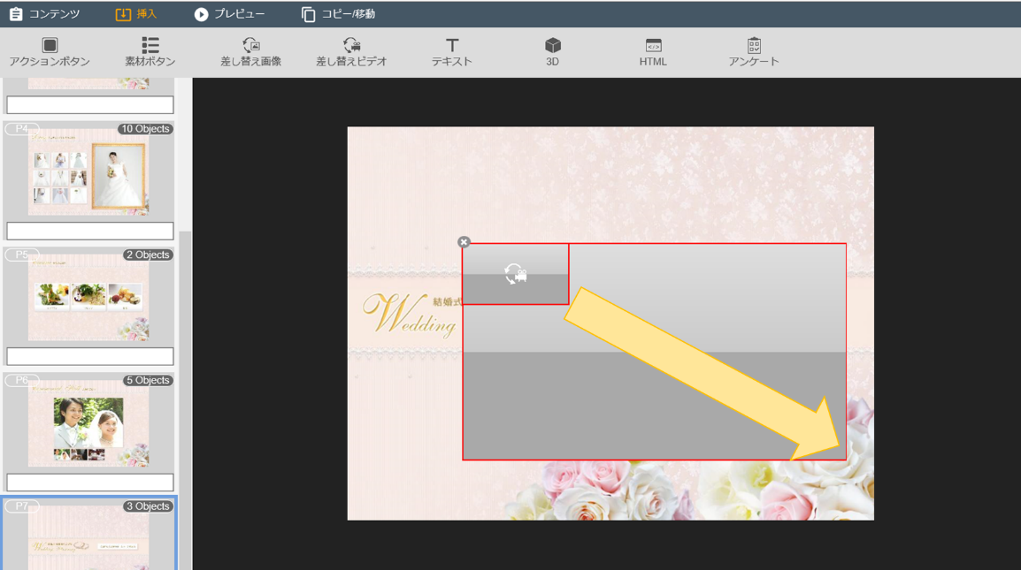Screen dimensions: 1021x570
Task: Add an アンケート survey form
Action: point(754,46)
